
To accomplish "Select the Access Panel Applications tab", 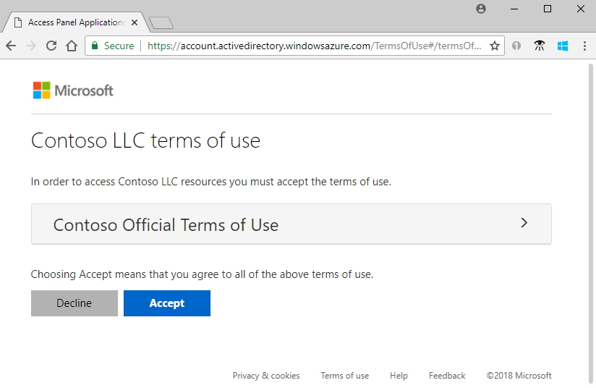I will [76, 23].
